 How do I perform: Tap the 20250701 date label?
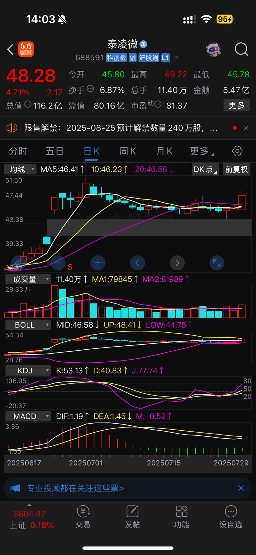click(x=86, y=463)
